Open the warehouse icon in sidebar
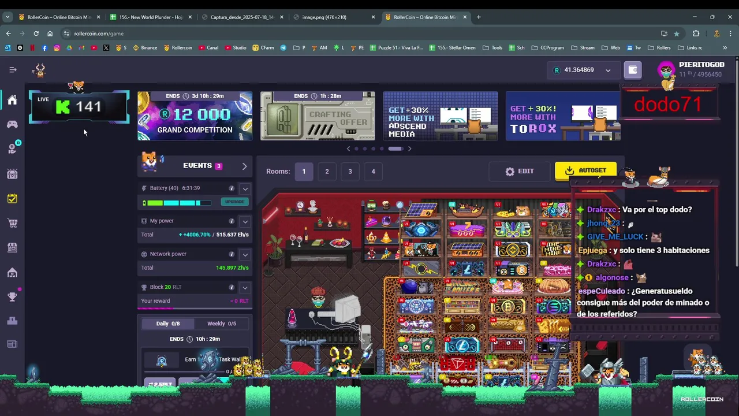This screenshot has height=416, width=739. pyautogui.click(x=12, y=272)
